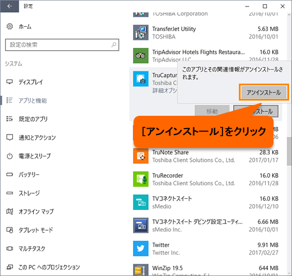Confirm with the highlighted アンインストール button
The height and width of the screenshot is (276, 292).
point(264,92)
